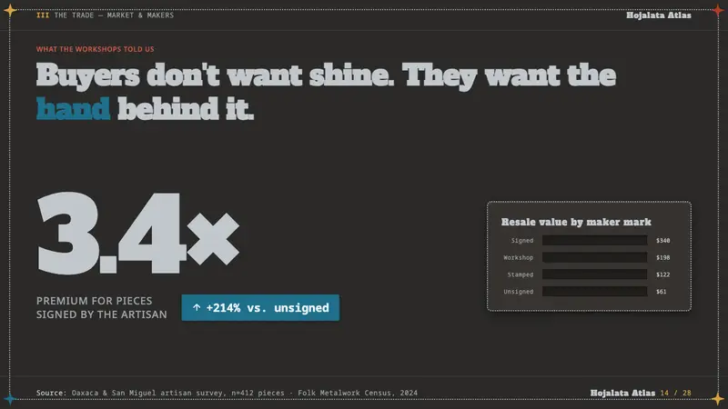Click the blue word 'hand' in the headline
The width and height of the screenshot is (728, 409).
(74, 108)
